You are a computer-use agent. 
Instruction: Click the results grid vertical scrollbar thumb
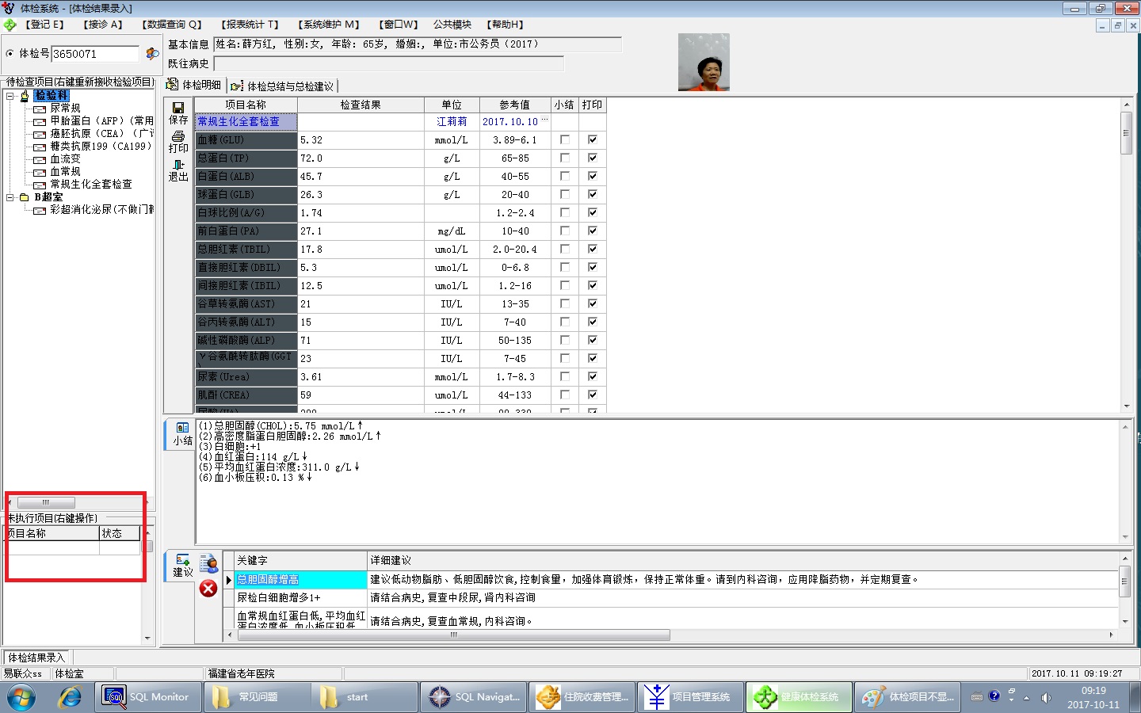pyautogui.click(x=1126, y=132)
